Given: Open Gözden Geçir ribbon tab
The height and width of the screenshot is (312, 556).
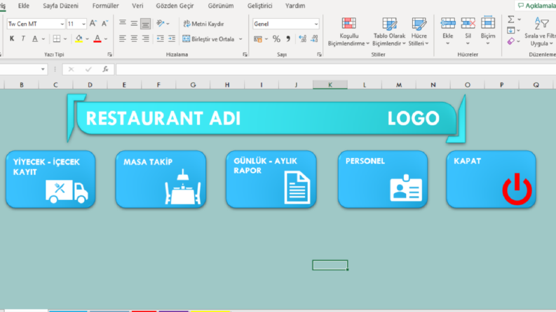Looking at the screenshot, I should [x=175, y=6].
